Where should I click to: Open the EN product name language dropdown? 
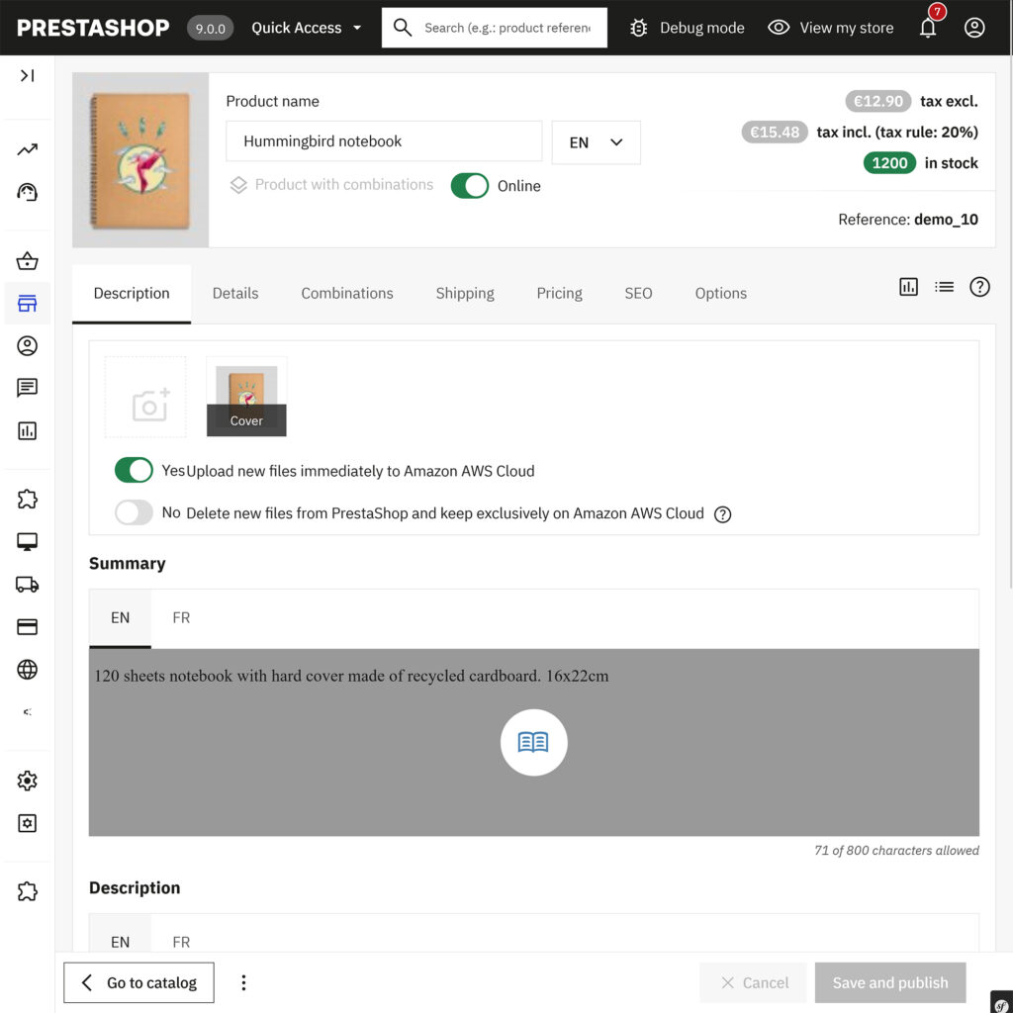tap(596, 142)
